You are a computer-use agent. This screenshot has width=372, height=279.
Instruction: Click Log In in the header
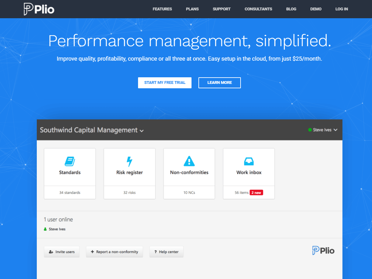[x=341, y=9]
